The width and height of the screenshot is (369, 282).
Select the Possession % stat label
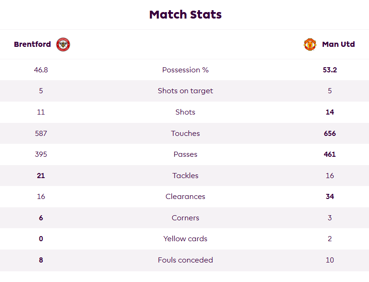186,70
